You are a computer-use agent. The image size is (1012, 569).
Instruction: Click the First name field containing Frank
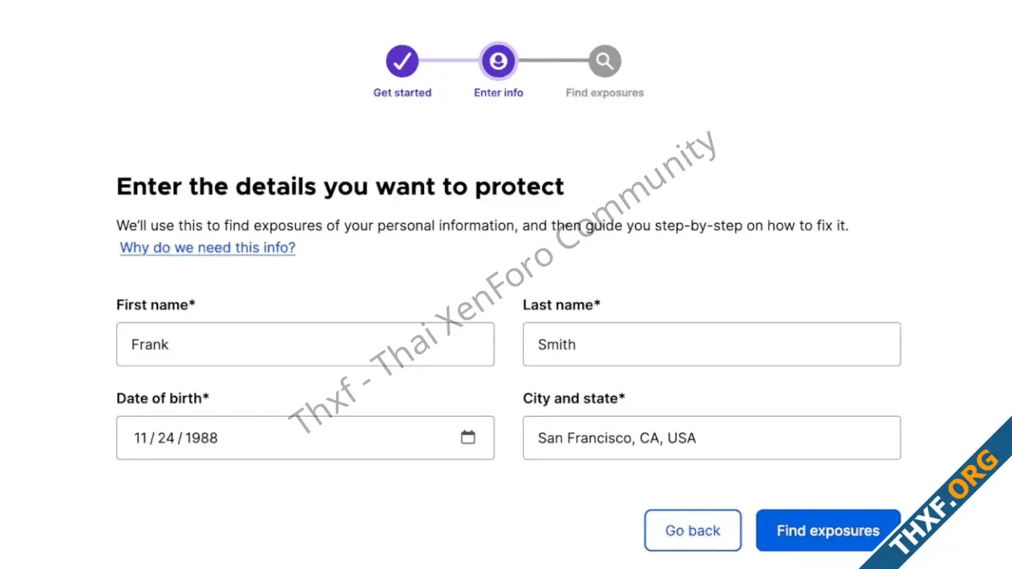[x=306, y=345]
